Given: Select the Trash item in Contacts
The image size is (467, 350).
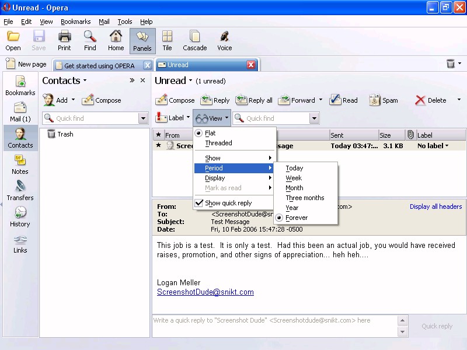Looking at the screenshot, I should coord(65,134).
